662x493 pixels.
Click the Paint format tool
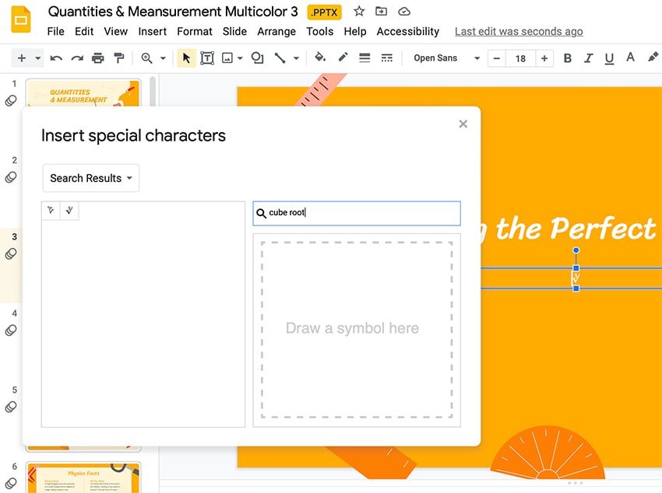(x=119, y=58)
